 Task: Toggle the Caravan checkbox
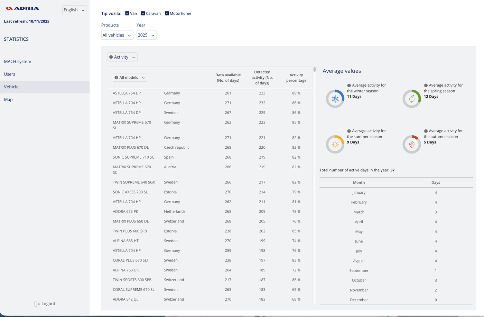tap(143, 13)
